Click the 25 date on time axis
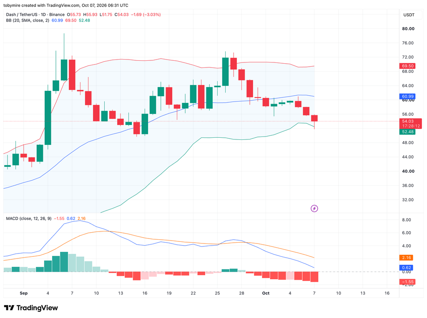Viewport: 427px width, 318px height. (x=217, y=293)
